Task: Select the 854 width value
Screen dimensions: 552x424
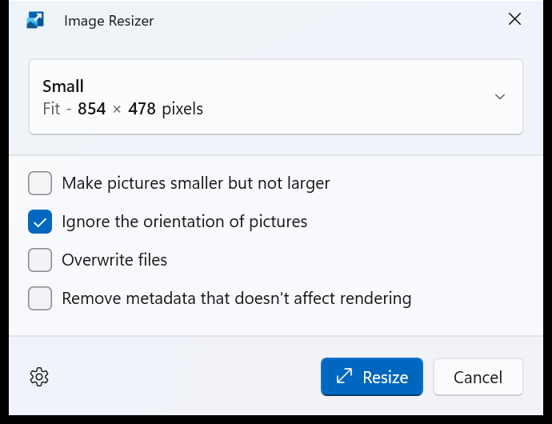Action: point(91,109)
